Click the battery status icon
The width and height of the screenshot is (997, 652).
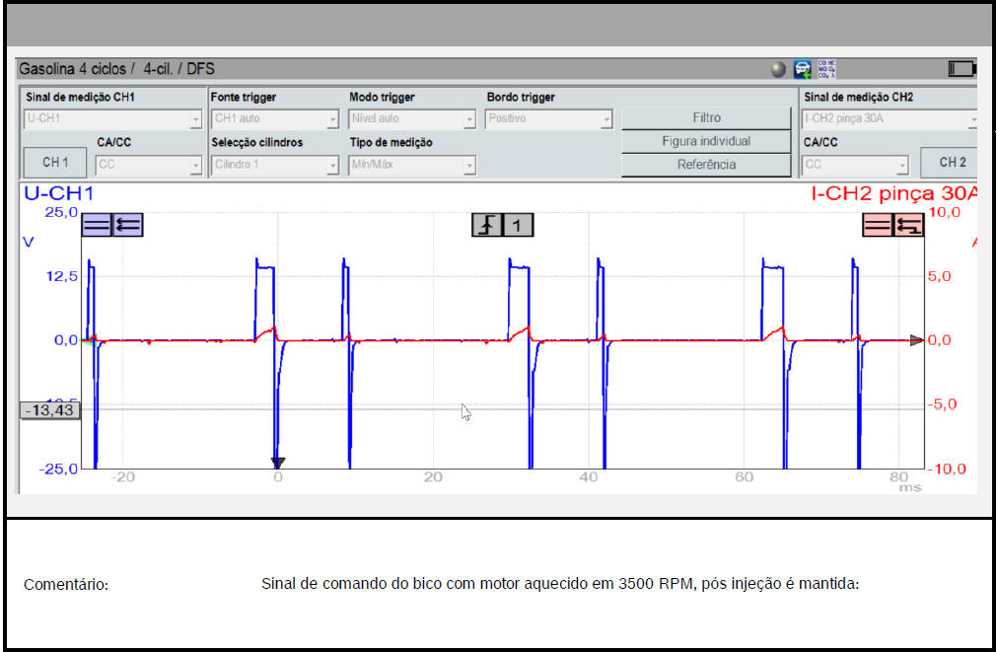coord(961,69)
